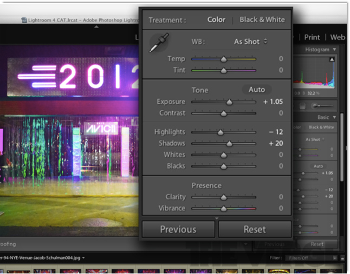Image resolution: width=350 pixels, height=274 pixels.
Task: Click the Exposure label text
Action: coord(171,102)
